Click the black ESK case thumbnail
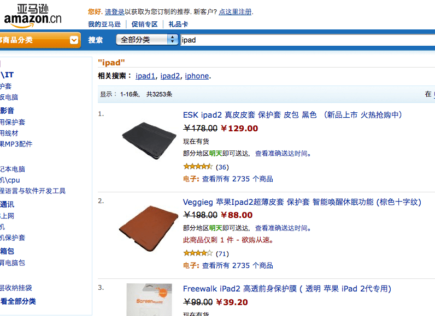 149,141
